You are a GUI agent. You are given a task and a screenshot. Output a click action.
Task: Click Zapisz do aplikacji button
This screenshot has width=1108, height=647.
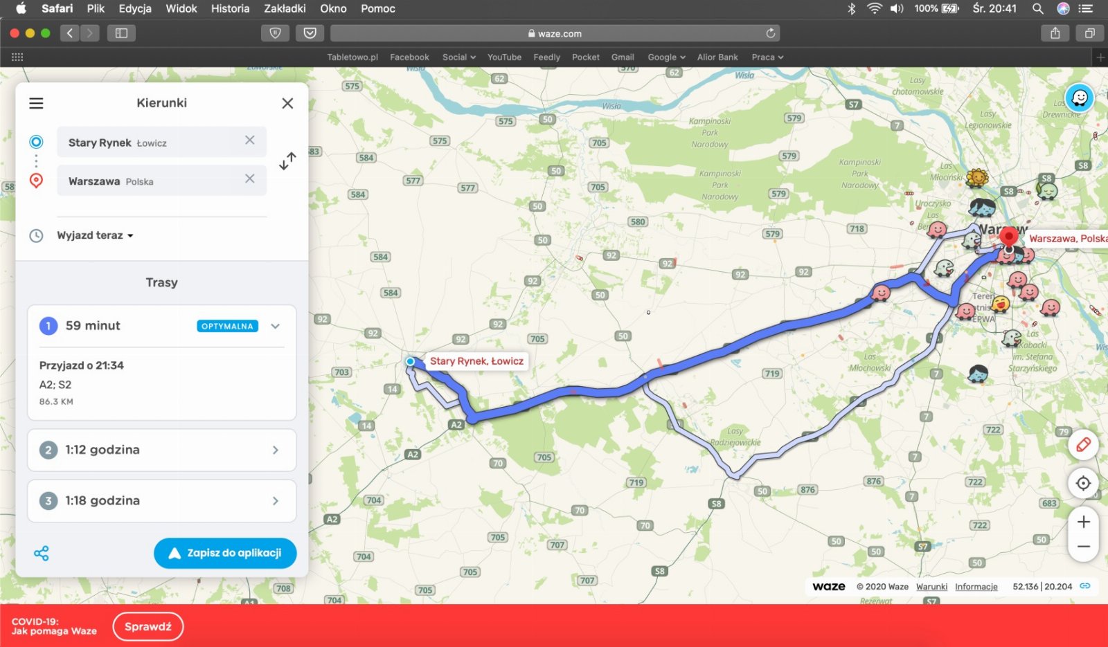click(x=225, y=553)
